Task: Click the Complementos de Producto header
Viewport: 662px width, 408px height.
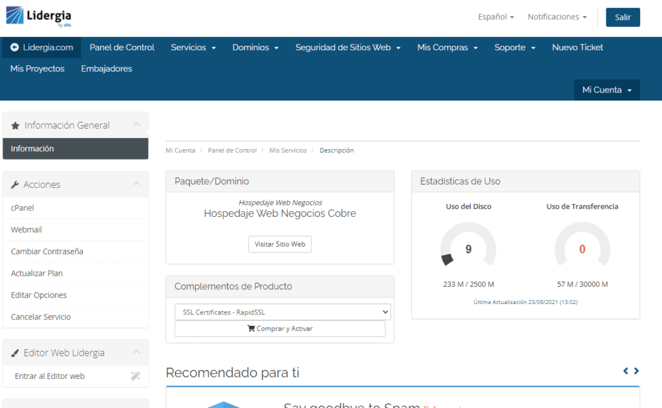Action: click(280, 287)
